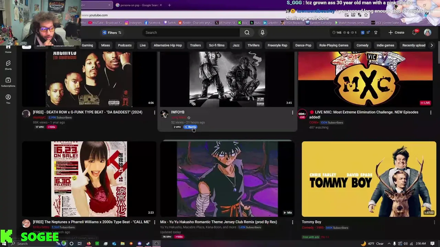Image resolution: width=440 pixels, height=247 pixels.
Task: Expand hidden system tray icons chevron
Action: tap(388, 244)
